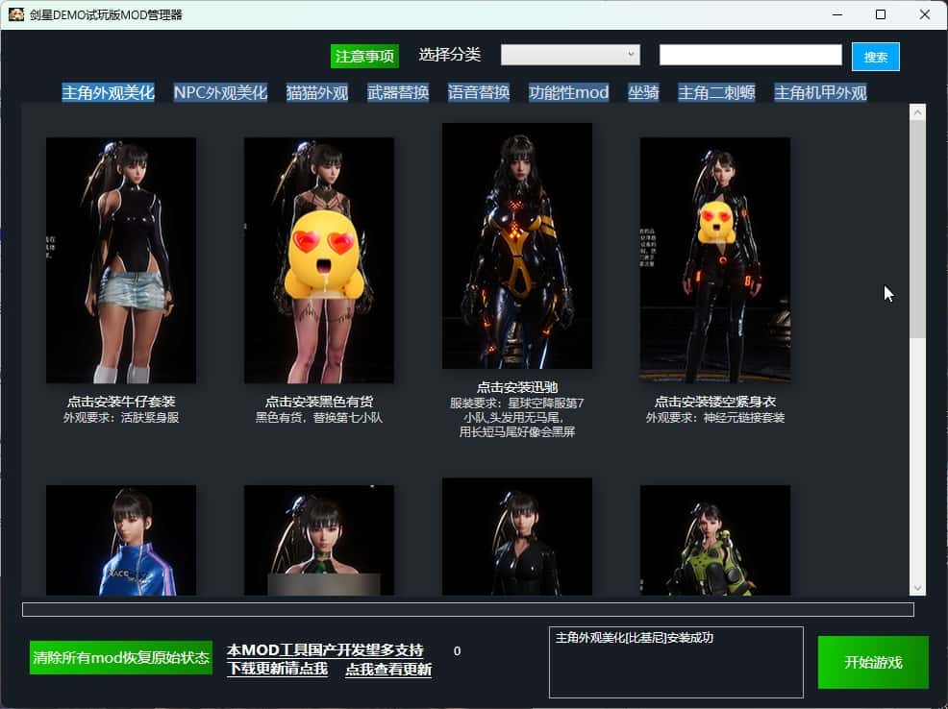Screen dimensions: 948x709
Task: Click the 迅驰 armored suit thumbnail
Action: tap(517, 246)
